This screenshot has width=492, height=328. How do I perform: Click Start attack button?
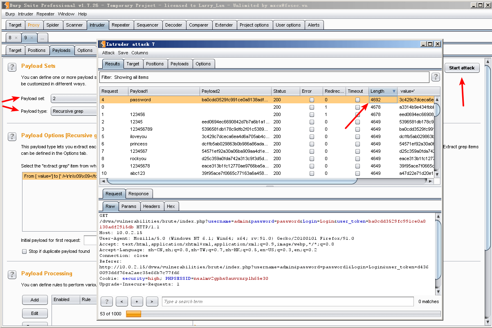coord(462,68)
